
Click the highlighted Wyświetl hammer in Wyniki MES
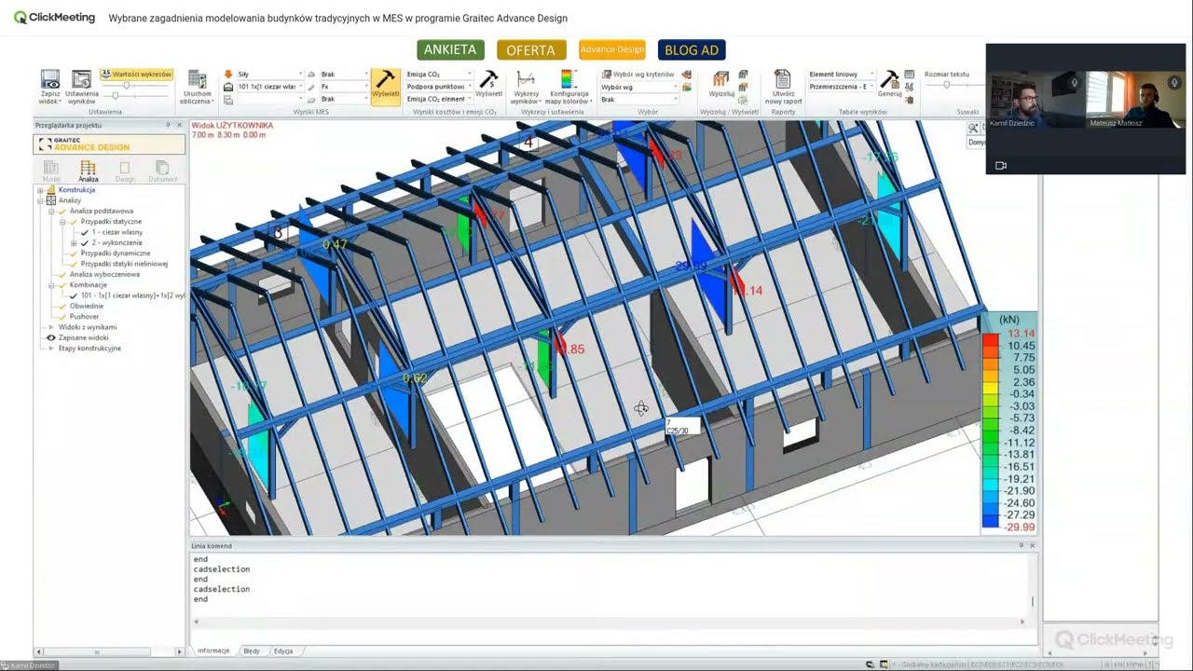(385, 85)
